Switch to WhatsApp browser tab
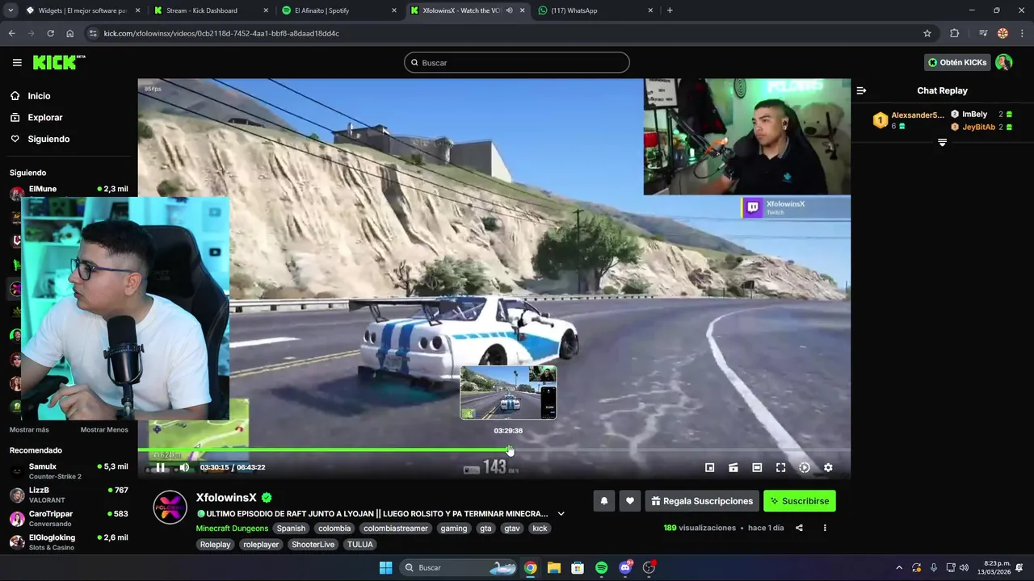 pyautogui.click(x=595, y=10)
